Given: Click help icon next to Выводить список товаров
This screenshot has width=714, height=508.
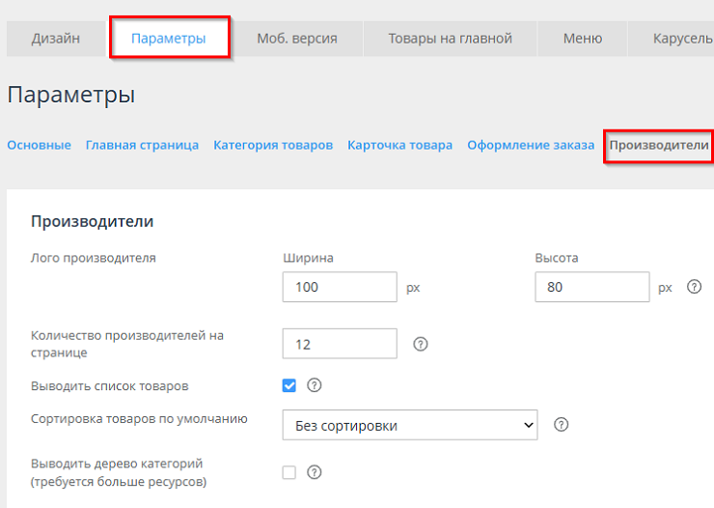Looking at the screenshot, I should (x=314, y=385).
